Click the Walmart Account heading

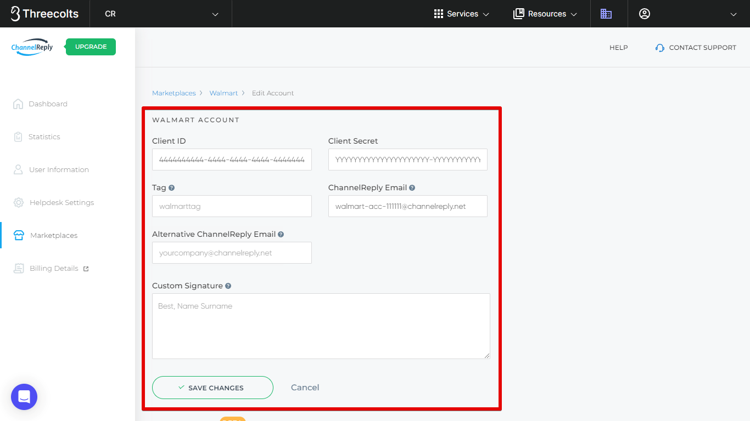[196, 120]
